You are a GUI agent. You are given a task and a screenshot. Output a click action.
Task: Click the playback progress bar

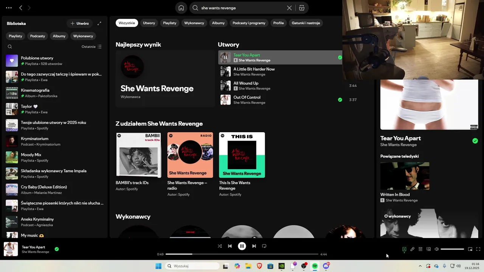[242, 254]
